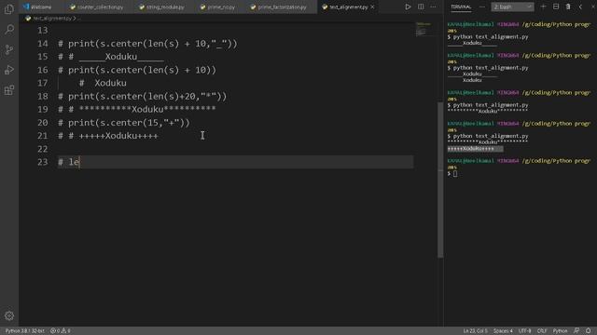The width and height of the screenshot is (597, 335).
Task: Select the 2: bash terminal dropdown
Action: pos(512,7)
